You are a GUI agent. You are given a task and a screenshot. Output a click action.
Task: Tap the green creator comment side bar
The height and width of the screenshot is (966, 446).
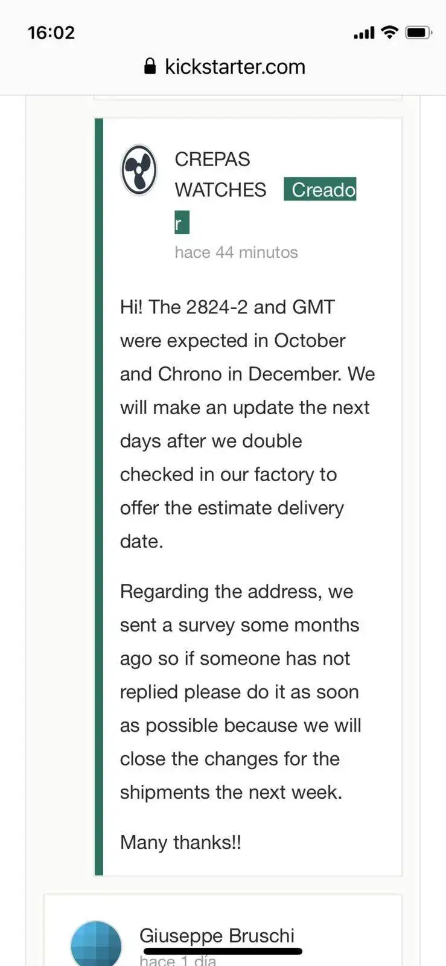click(99, 497)
